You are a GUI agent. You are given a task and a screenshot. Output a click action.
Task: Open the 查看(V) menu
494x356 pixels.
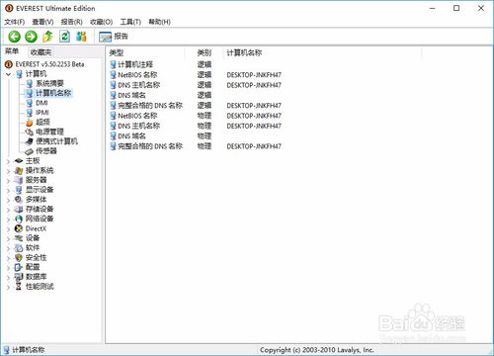[42, 22]
